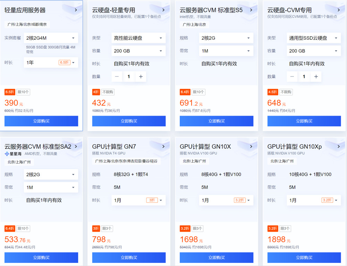This screenshot has height=266, width=347.
Task: Click the arrow beside 云硬盘-CVM专用
Action: click(339, 10)
